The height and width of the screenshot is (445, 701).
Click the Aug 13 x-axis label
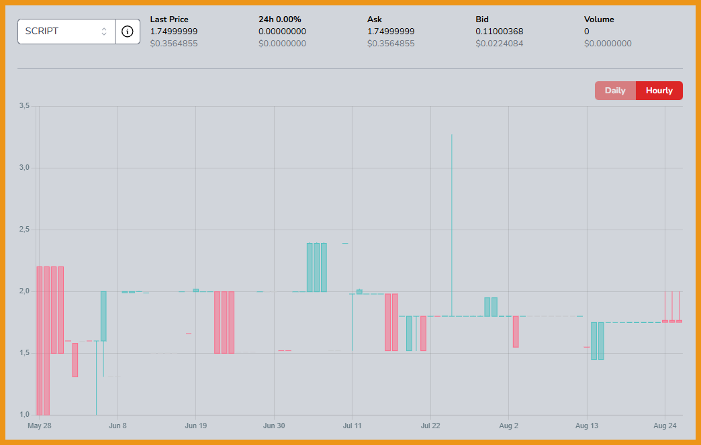click(x=587, y=426)
